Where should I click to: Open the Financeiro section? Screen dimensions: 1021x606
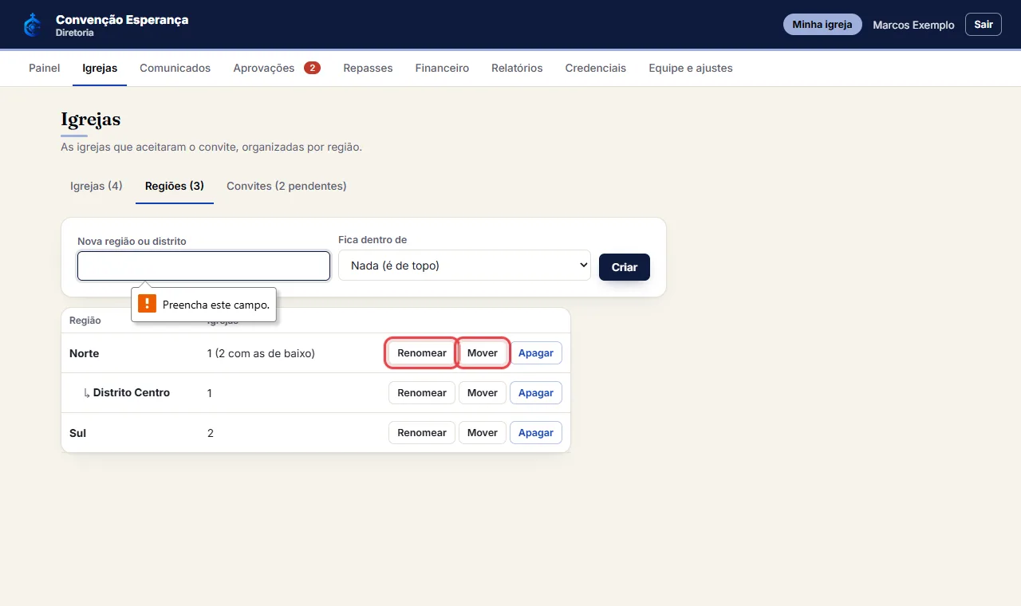click(442, 69)
